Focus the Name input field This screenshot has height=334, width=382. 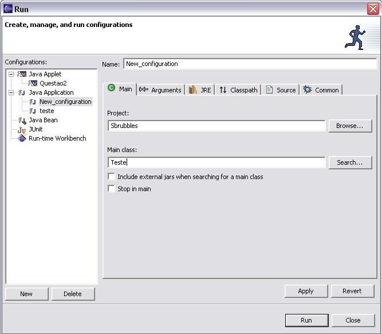pyautogui.click(x=250, y=64)
